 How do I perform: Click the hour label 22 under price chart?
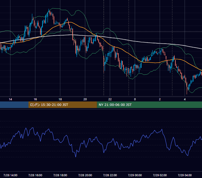(x=110, y=99)
